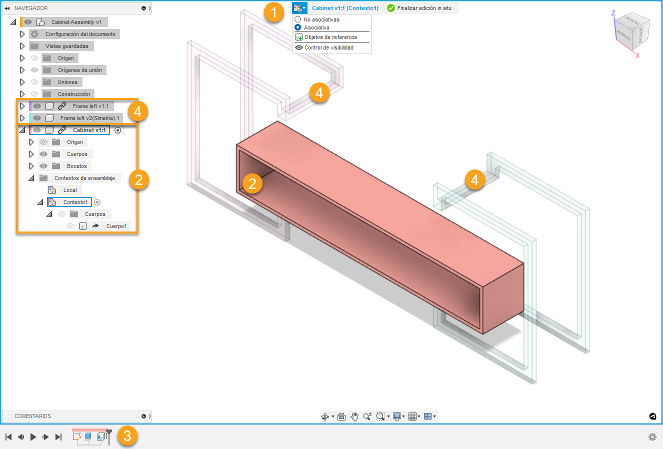This screenshot has width=663, height=449.
Task: Open the Display Settings monitor icon
Action: tap(397, 416)
